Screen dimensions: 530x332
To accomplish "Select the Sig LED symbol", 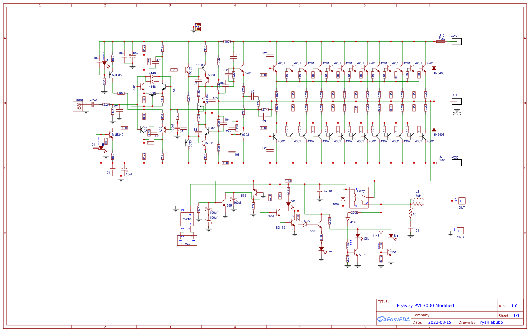I will 391,236.
